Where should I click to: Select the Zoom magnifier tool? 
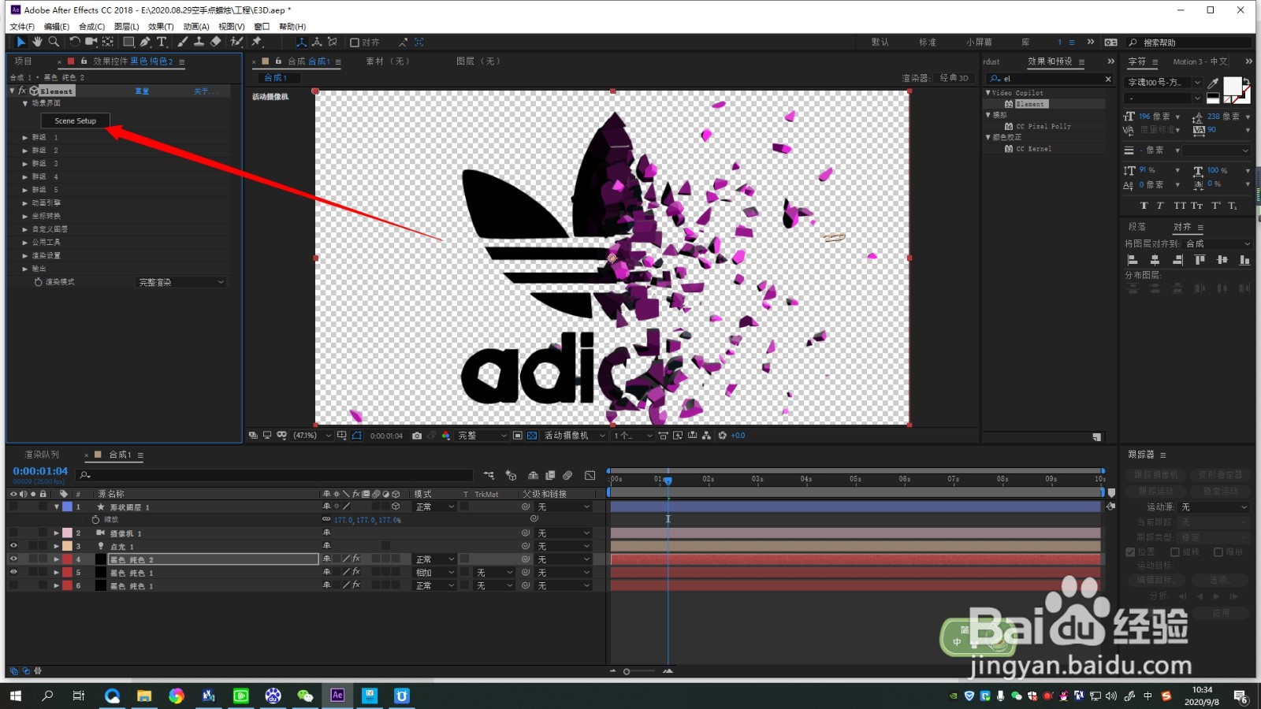pyautogui.click(x=54, y=42)
